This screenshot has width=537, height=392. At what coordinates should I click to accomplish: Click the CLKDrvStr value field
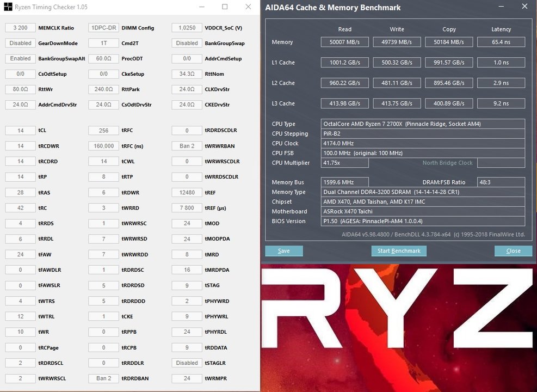click(x=187, y=89)
